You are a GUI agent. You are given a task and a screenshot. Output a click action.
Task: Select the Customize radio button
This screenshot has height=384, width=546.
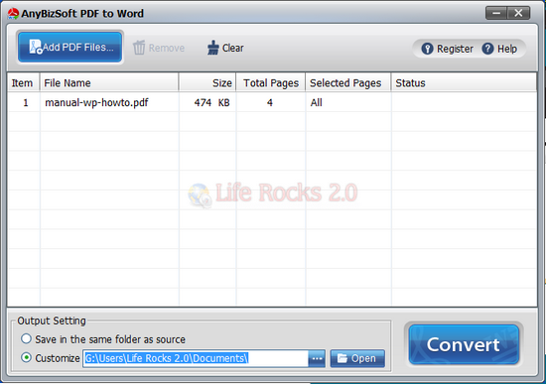click(x=26, y=357)
